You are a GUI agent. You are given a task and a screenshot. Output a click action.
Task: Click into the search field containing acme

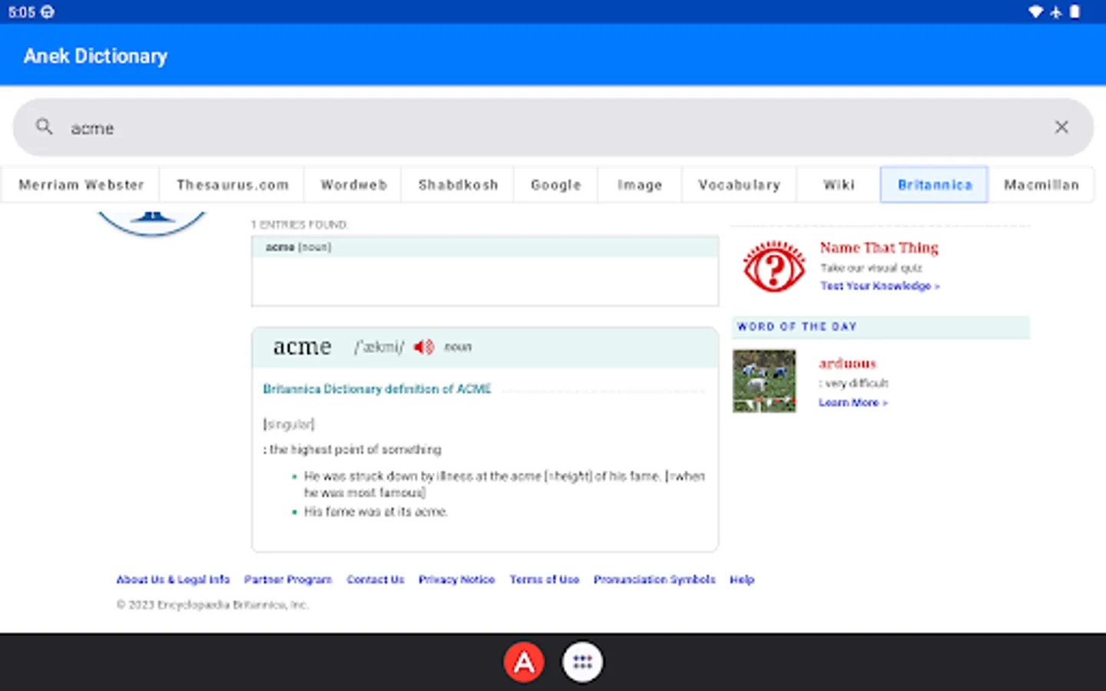553,127
